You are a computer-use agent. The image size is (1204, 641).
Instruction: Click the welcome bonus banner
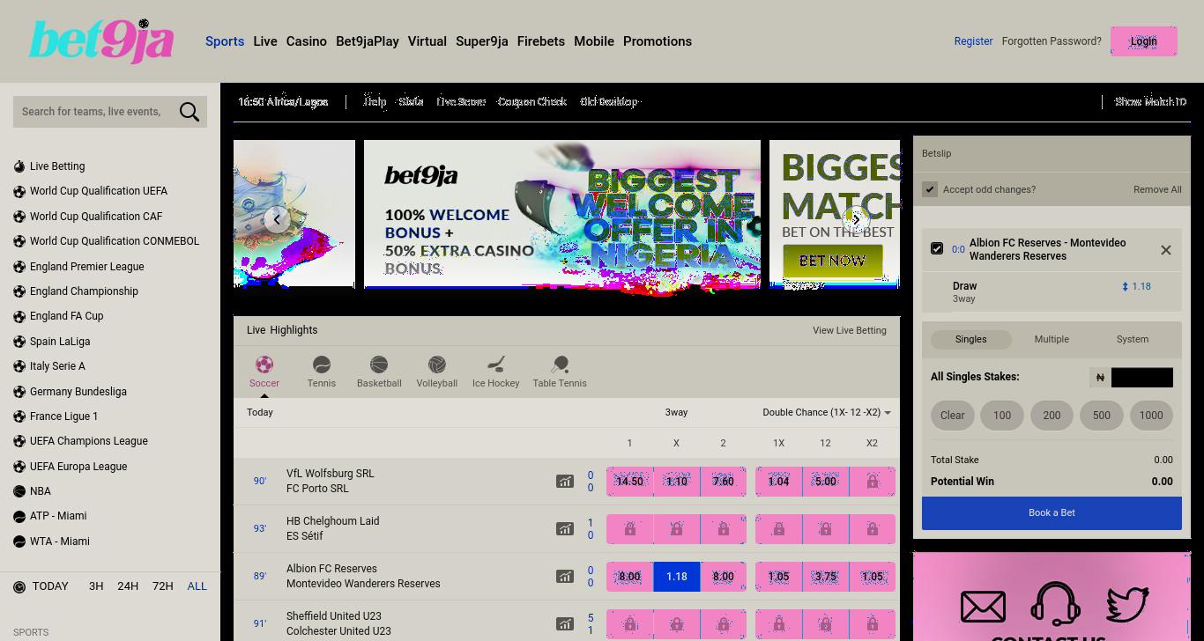[562, 214]
